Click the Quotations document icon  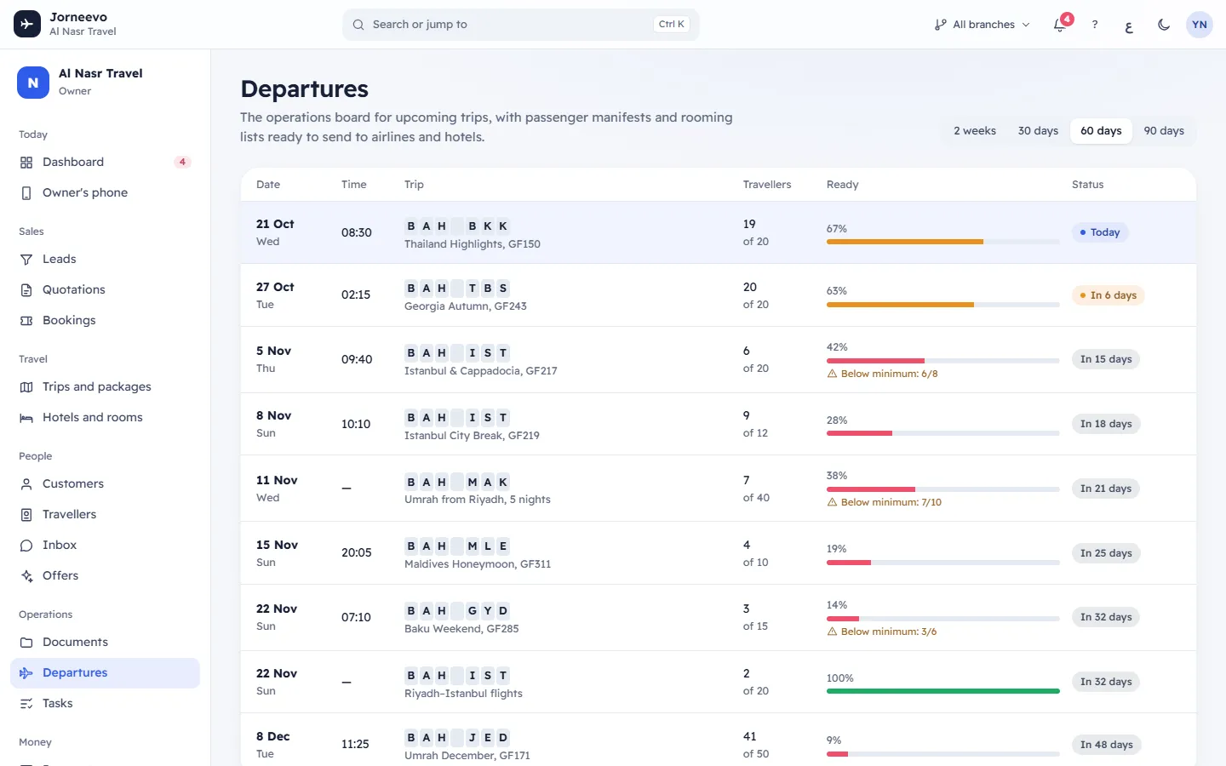(x=26, y=290)
